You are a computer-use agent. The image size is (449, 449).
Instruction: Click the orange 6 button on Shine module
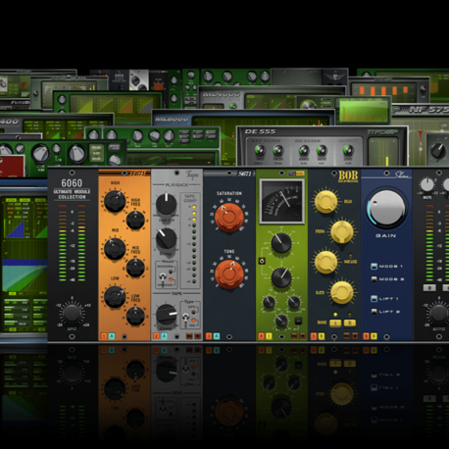[367, 336]
